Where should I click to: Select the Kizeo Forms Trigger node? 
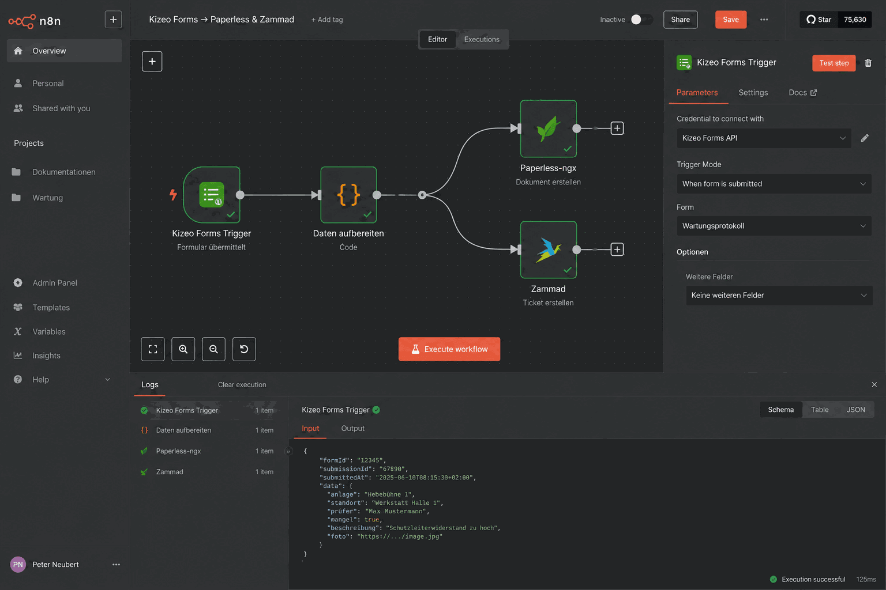(212, 195)
